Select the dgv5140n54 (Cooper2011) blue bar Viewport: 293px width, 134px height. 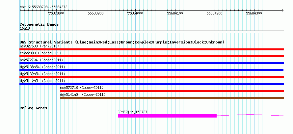(x=151, y=84)
